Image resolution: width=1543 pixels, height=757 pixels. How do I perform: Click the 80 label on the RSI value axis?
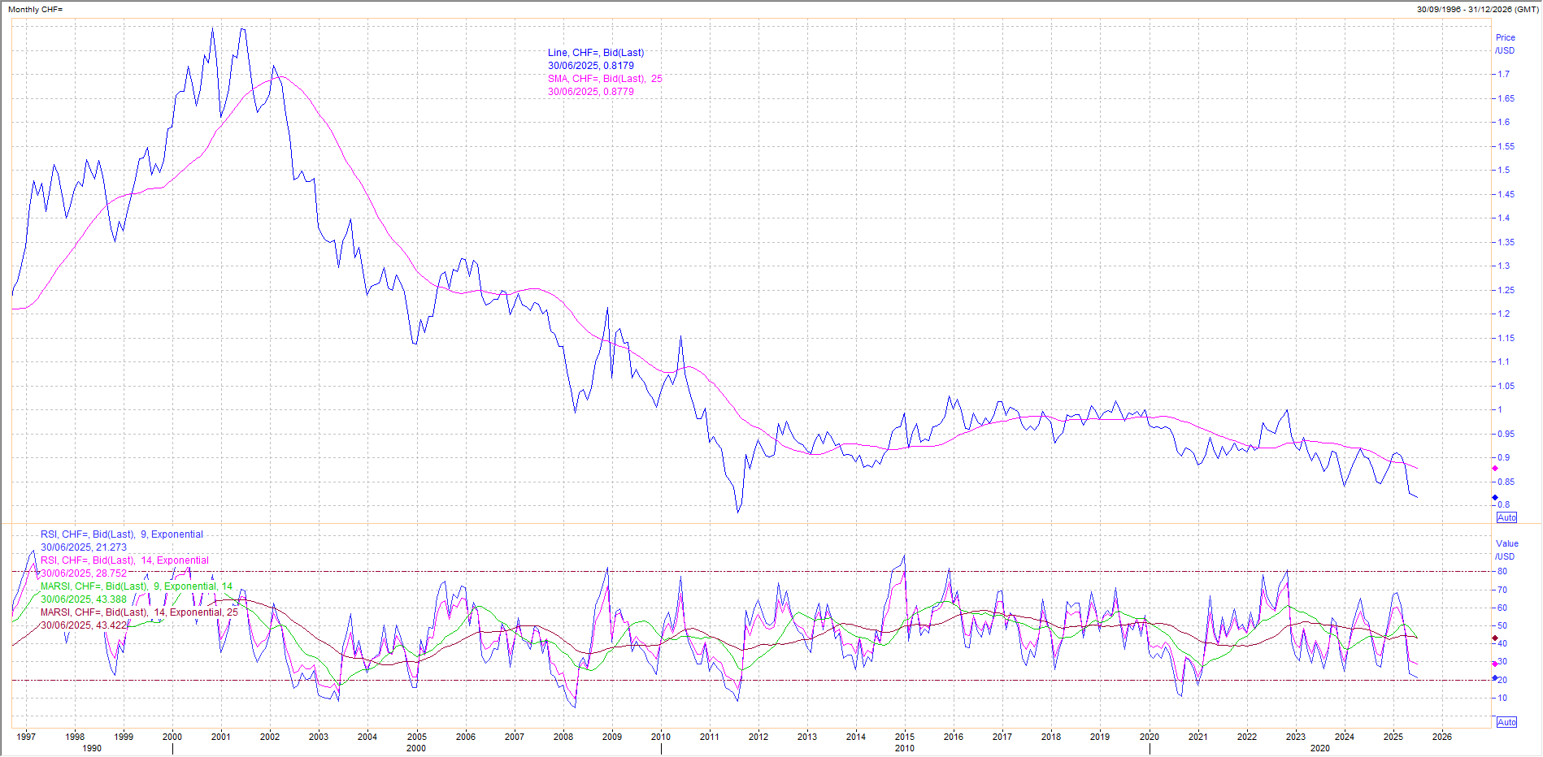click(1502, 572)
